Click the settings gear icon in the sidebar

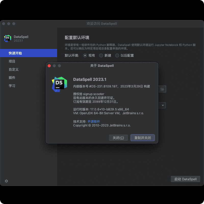tap(6, 181)
